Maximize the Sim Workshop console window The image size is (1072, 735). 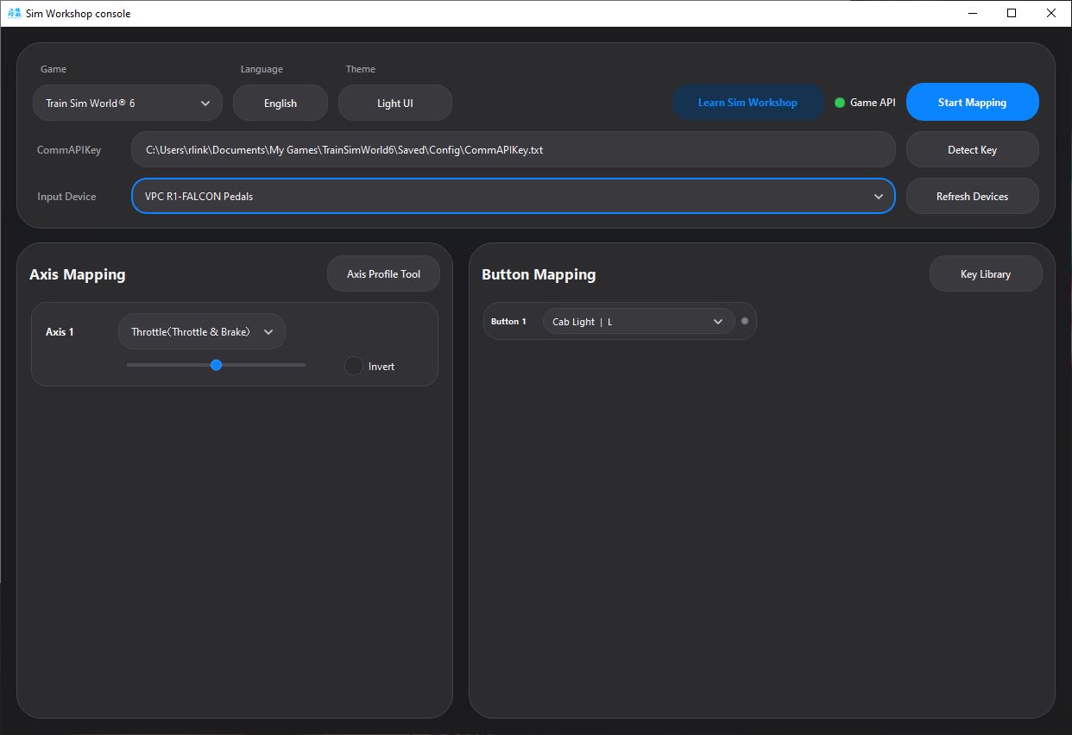coord(1012,14)
